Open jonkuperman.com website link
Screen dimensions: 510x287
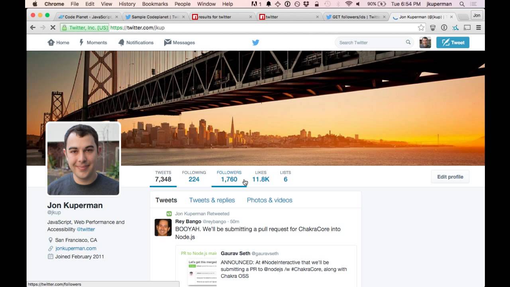coord(76,248)
